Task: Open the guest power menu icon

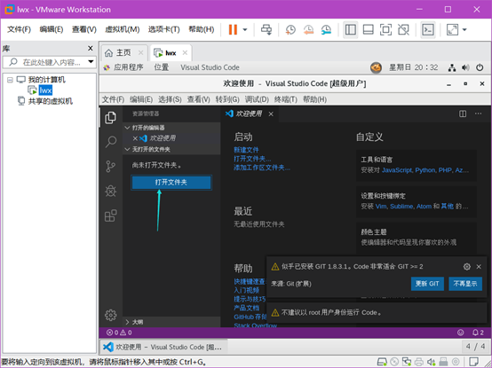Action: pos(480,67)
